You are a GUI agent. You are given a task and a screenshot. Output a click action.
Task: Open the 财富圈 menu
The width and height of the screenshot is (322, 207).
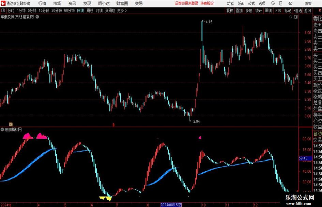click(x=122, y=3)
